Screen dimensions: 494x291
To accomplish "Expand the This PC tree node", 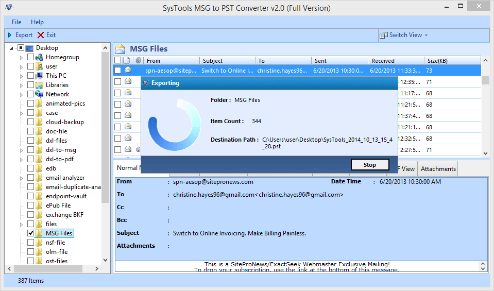I will (21, 76).
